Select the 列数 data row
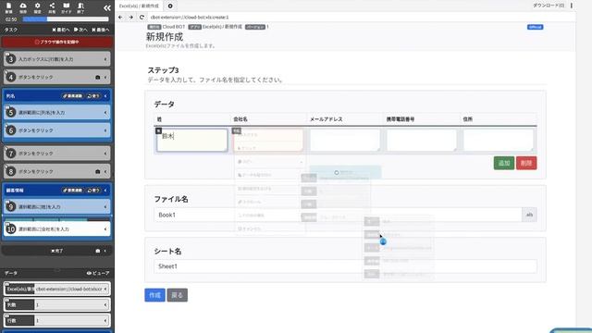 coord(57,304)
